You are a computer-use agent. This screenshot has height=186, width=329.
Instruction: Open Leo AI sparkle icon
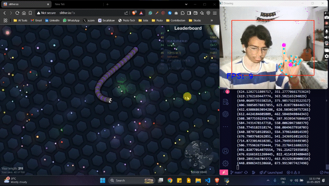(202, 13)
